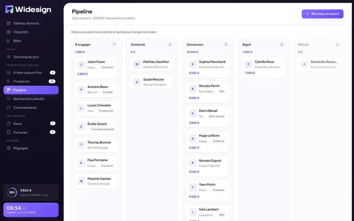Click the Commentaires speech bubble icon

click(8, 108)
